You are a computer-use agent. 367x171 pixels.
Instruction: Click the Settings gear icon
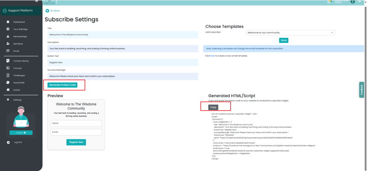(8, 100)
